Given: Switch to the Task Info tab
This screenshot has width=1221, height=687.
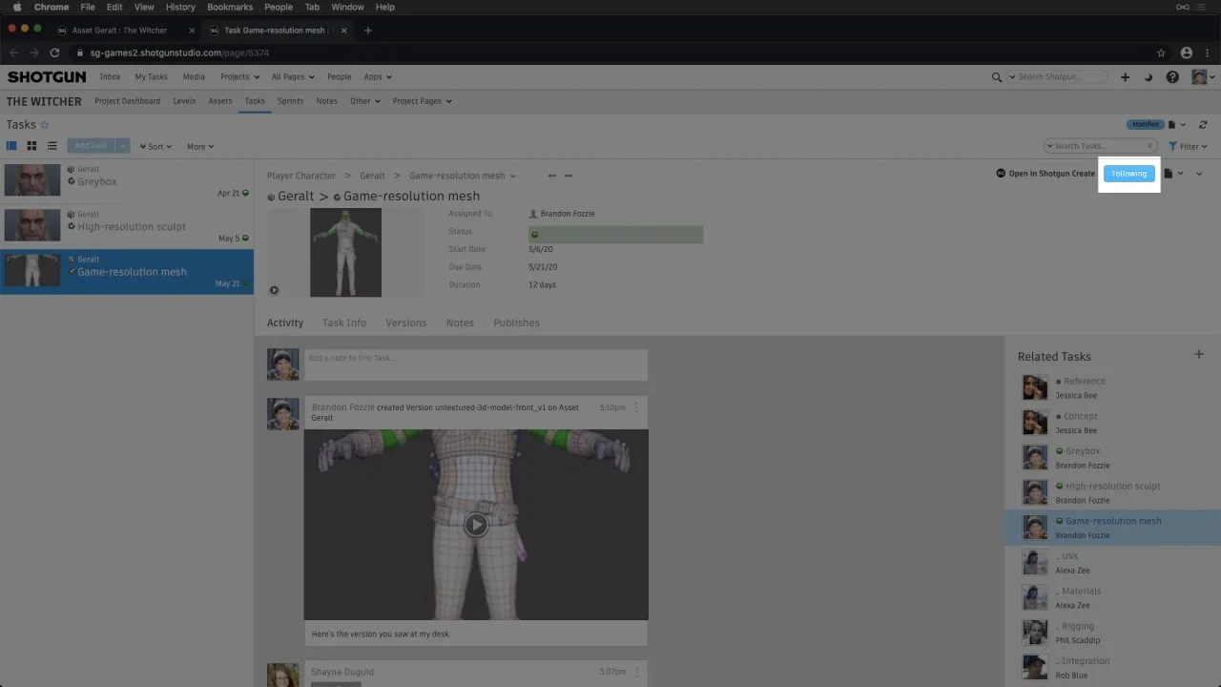Looking at the screenshot, I should coord(344,323).
